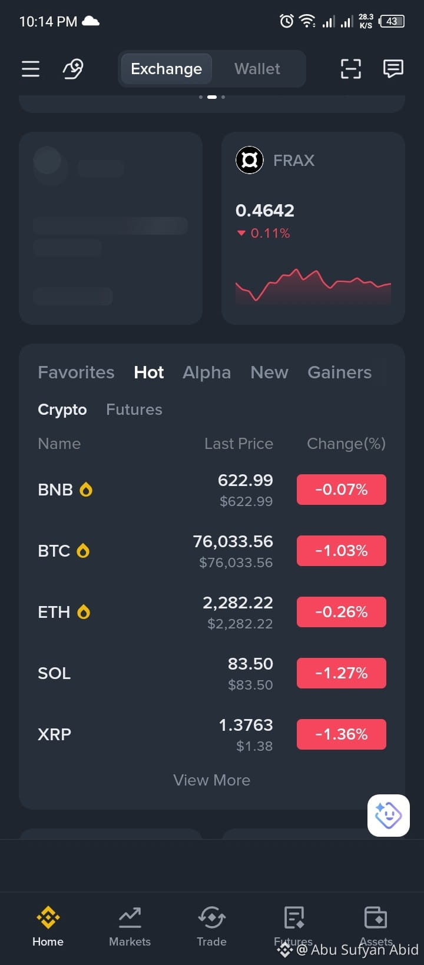The width and height of the screenshot is (424, 965).
Task: Open Markets in bottom navigation
Action: tap(130, 927)
